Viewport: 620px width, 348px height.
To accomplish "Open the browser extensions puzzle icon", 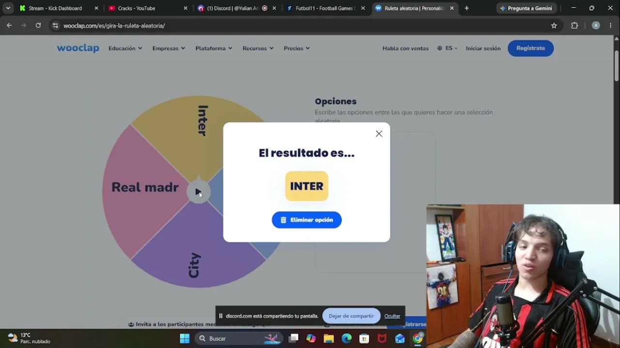I will point(574,26).
